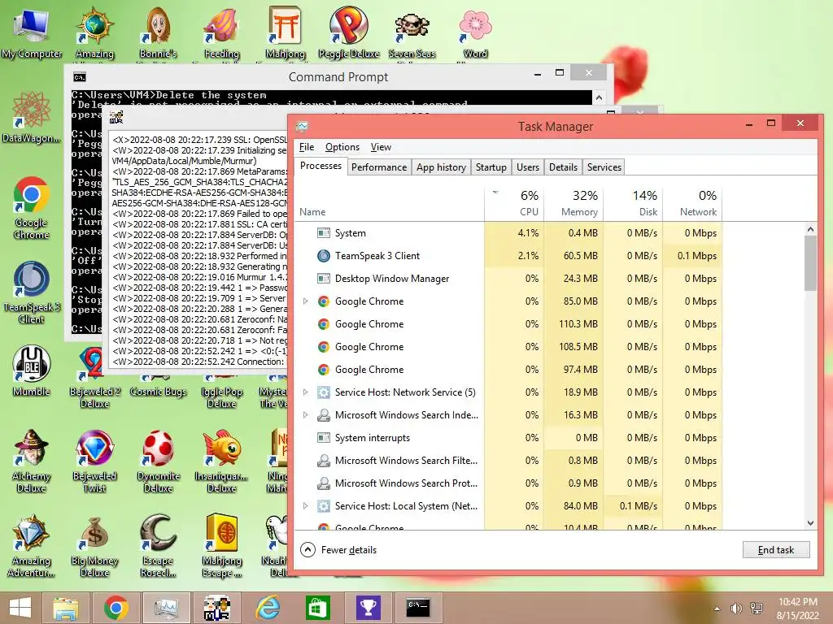Viewport: 833px width, 624px height.
Task: Switch to the Services tab
Action: (604, 167)
